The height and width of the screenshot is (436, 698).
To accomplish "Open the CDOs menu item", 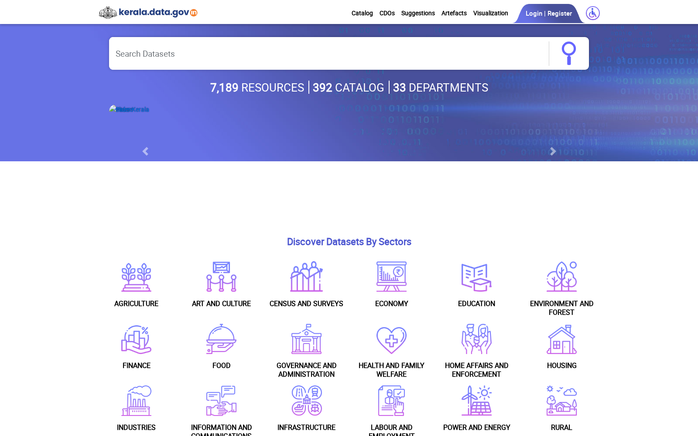I will click(387, 13).
